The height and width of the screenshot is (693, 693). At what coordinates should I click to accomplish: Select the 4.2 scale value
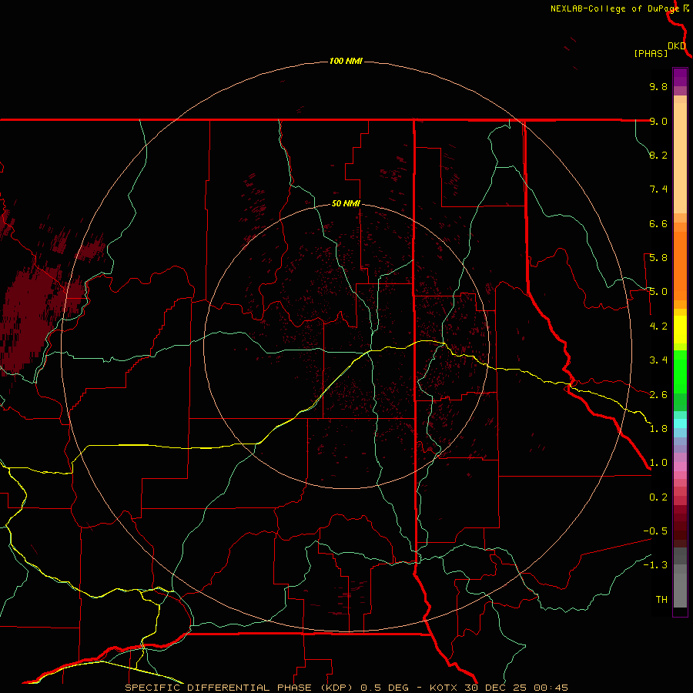658,326
